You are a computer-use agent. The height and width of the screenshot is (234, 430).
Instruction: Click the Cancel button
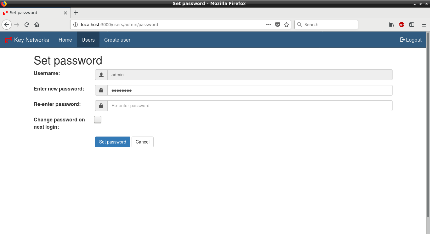pos(142,142)
